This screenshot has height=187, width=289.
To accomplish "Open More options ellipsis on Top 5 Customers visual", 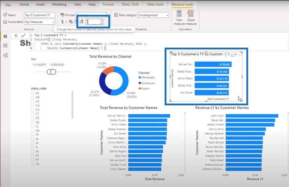I will [239, 55].
